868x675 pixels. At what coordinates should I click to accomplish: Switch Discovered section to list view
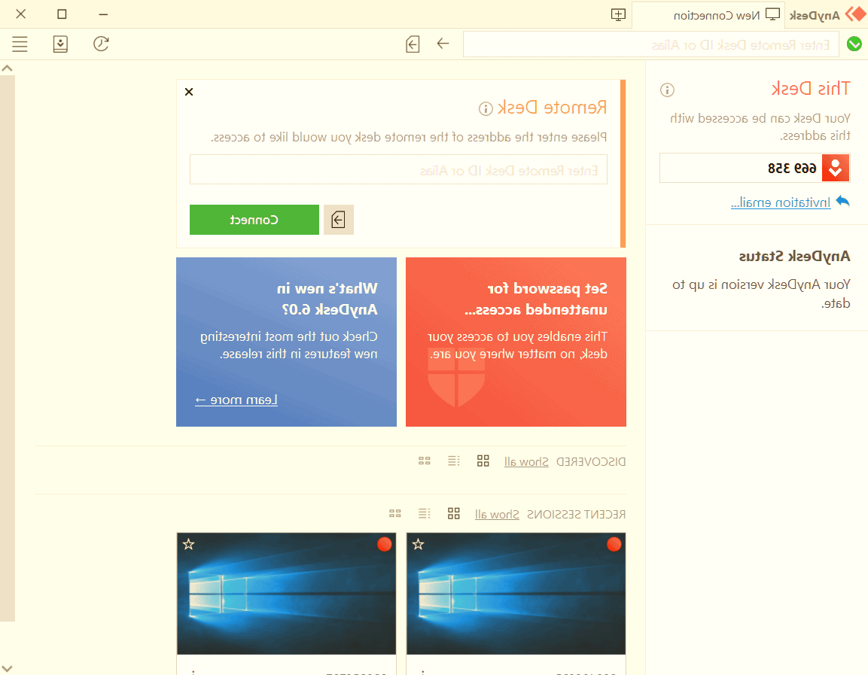pyautogui.click(x=453, y=461)
